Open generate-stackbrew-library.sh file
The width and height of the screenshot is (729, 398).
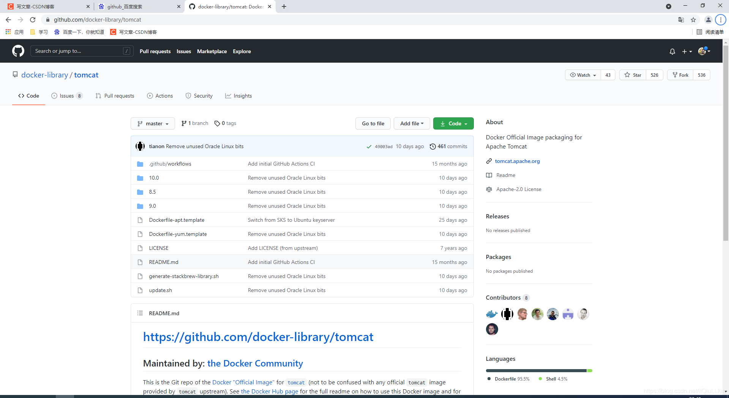[184, 276]
